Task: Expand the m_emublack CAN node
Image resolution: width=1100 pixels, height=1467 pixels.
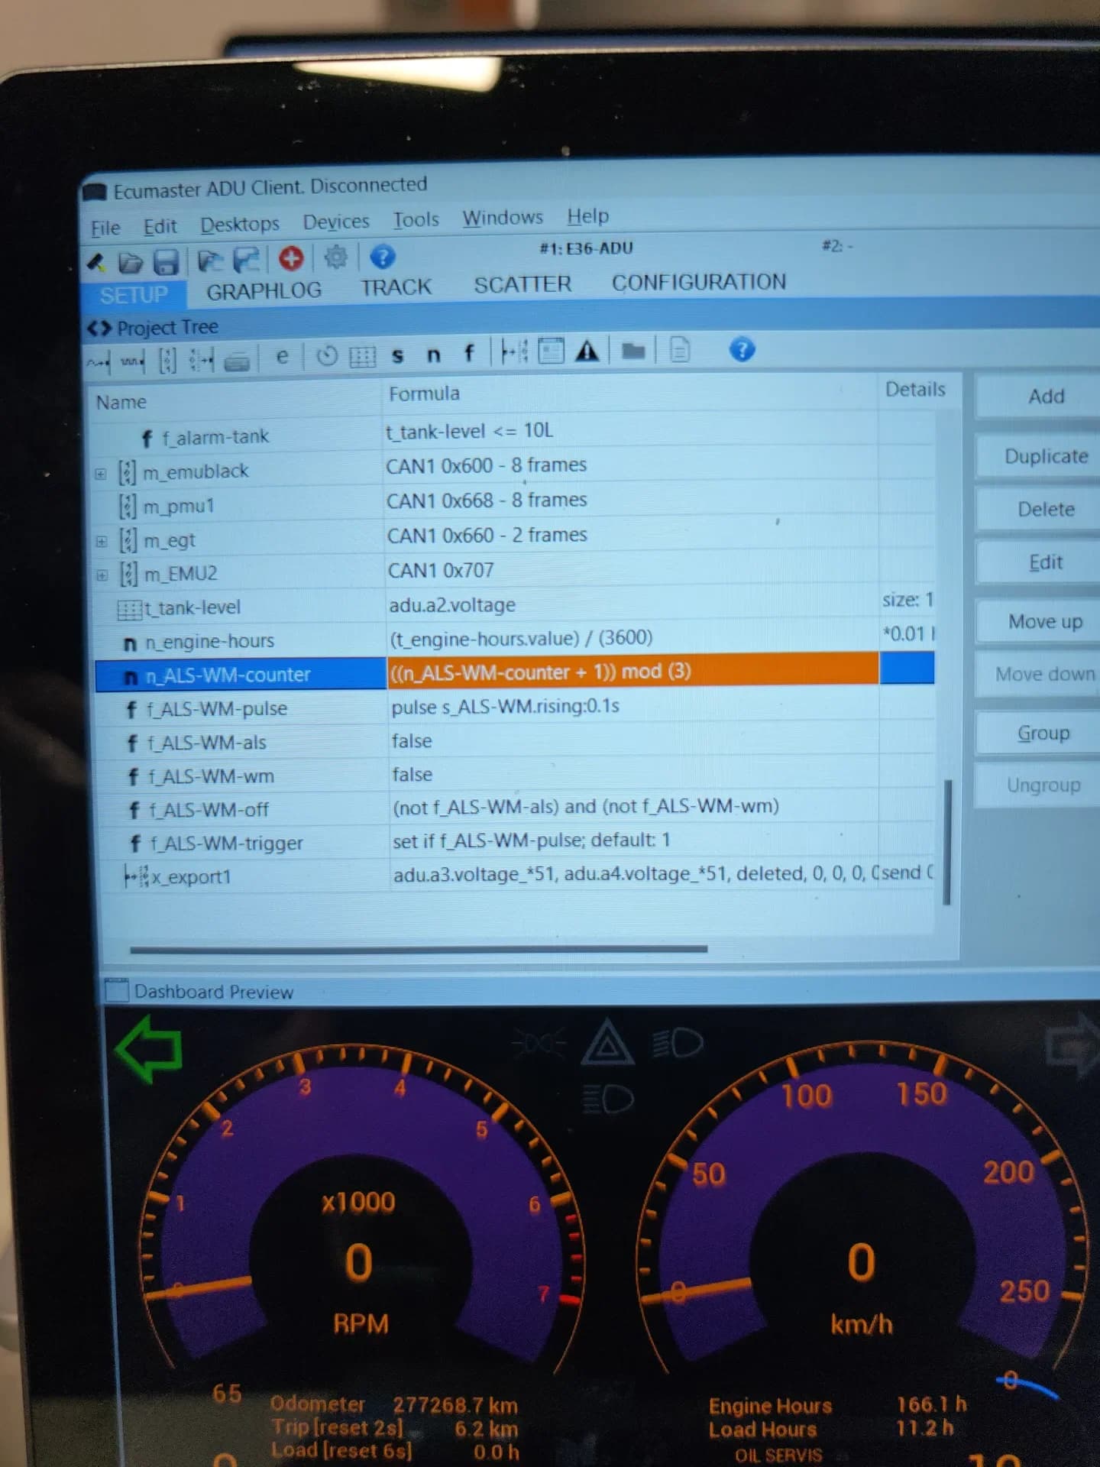Action: point(101,474)
